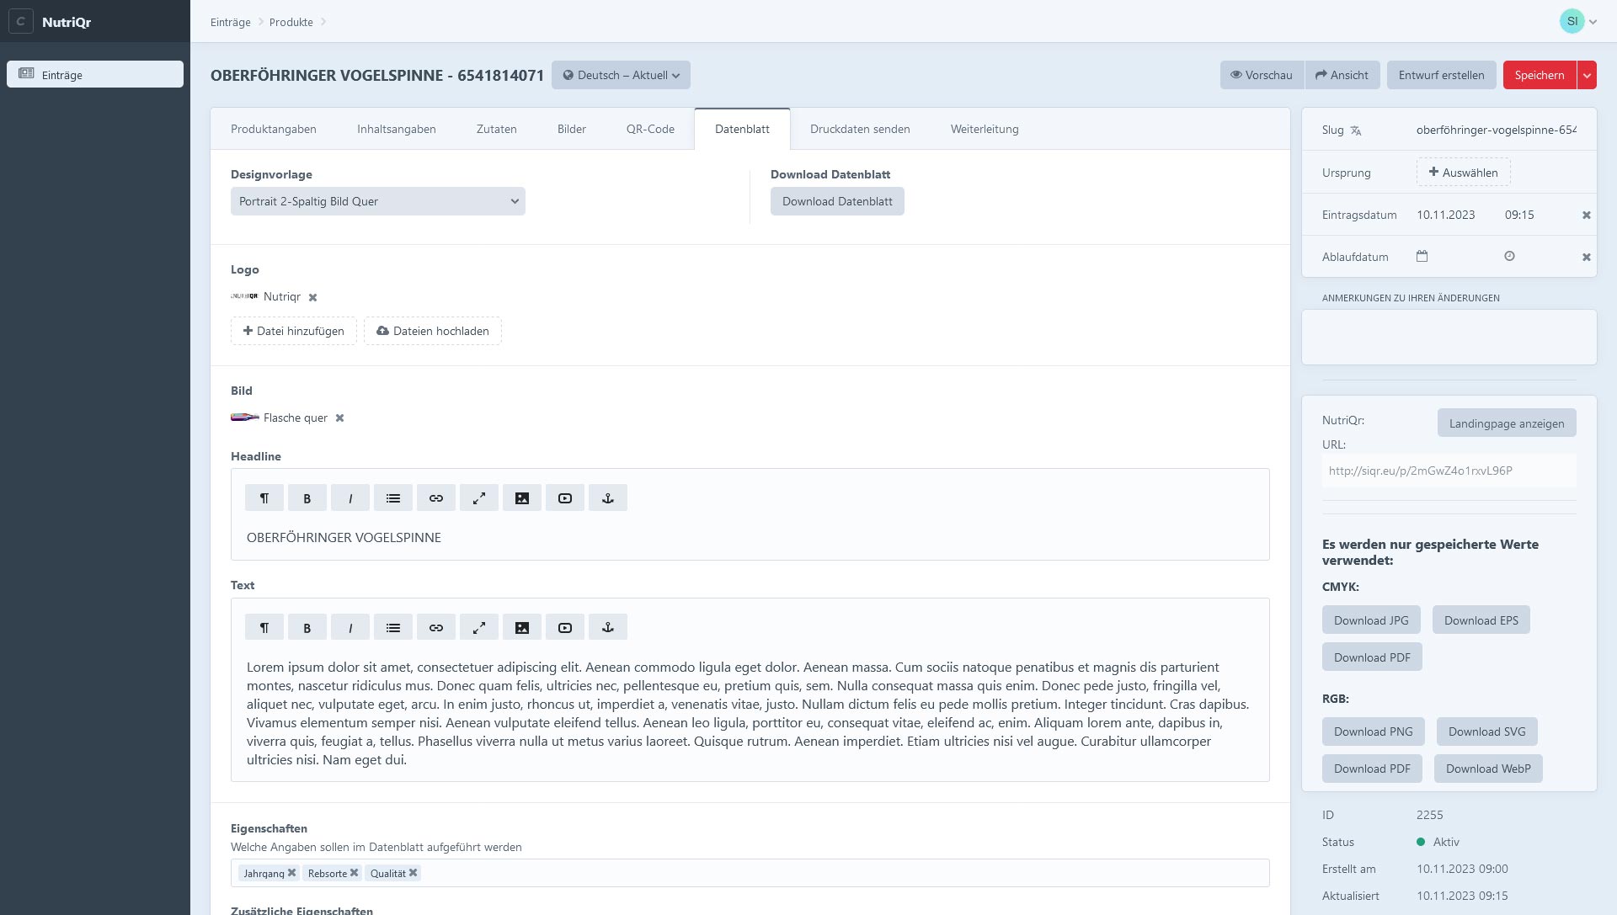Screen dimensions: 1617x915
Task: Open Deutsch – Aktuell language dropdown
Action: tap(621, 75)
